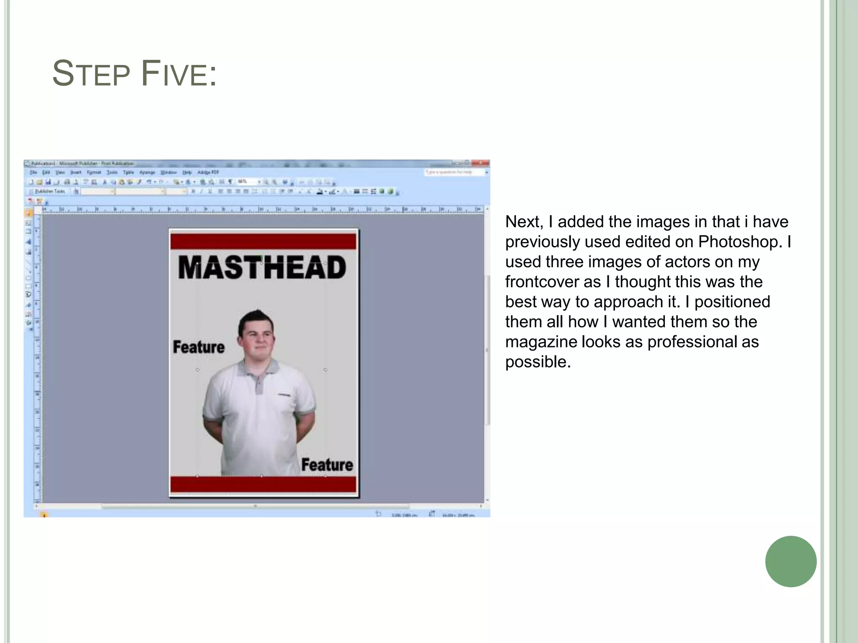Open the Adobe PDF menu

click(x=208, y=172)
